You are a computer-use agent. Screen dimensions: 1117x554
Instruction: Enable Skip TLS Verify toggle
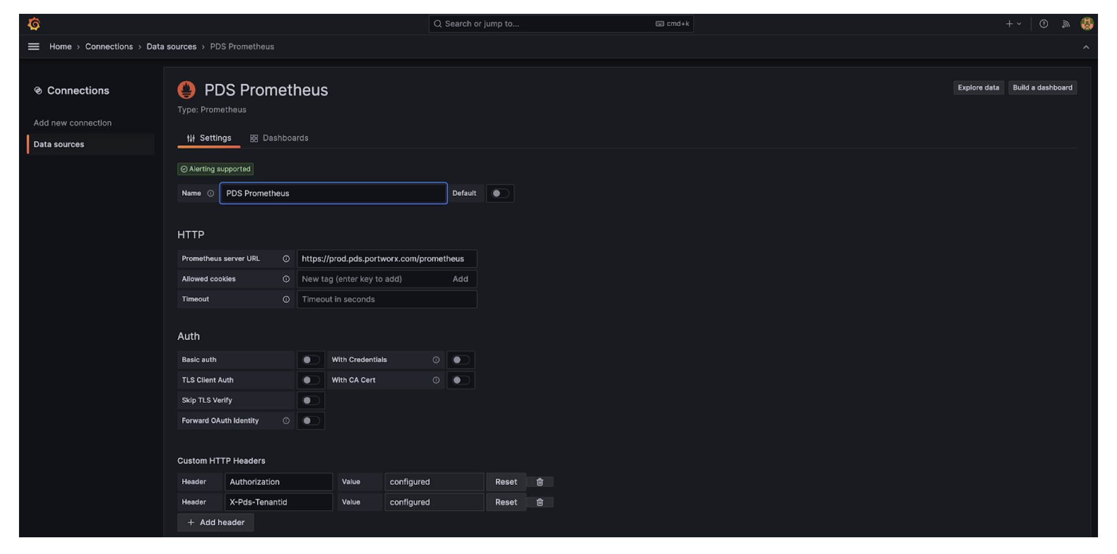pos(311,400)
